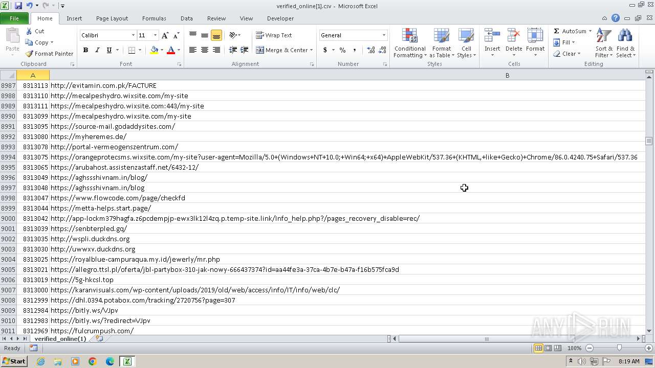The height and width of the screenshot is (368, 655).
Task: Click the Cut scissors icon
Action: (x=29, y=31)
